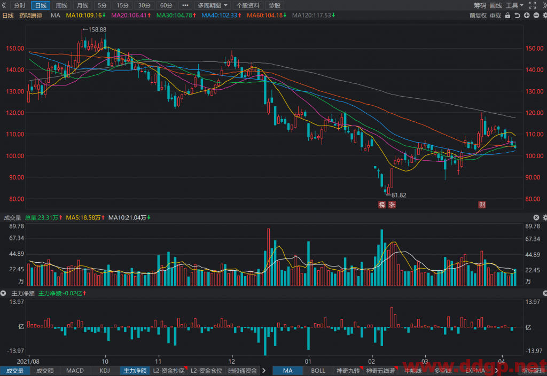Click the undo arrow icon
This screenshot has height=376, width=547.
point(517,15)
